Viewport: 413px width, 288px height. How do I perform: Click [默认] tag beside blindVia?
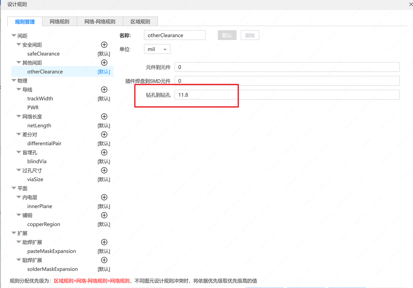tap(104, 161)
